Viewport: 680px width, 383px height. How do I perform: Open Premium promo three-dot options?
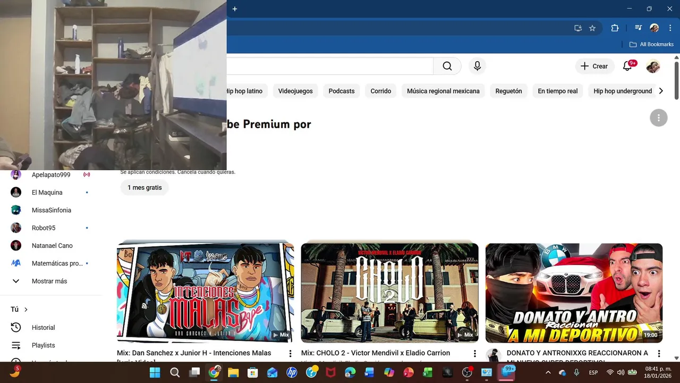click(659, 118)
